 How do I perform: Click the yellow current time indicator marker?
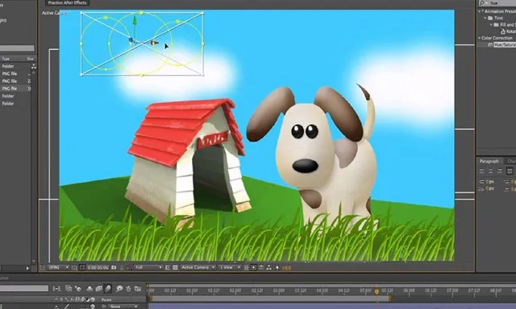377,291
